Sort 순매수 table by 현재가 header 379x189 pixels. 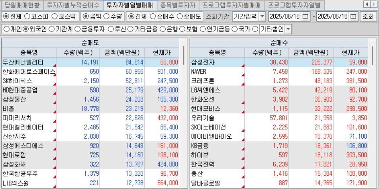tap(350, 53)
